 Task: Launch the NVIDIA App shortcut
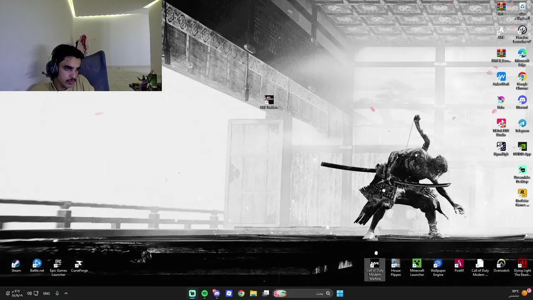(522, 149)
